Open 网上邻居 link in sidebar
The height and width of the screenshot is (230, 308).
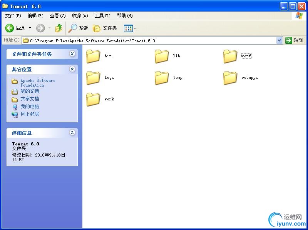[x=30, y=114]
